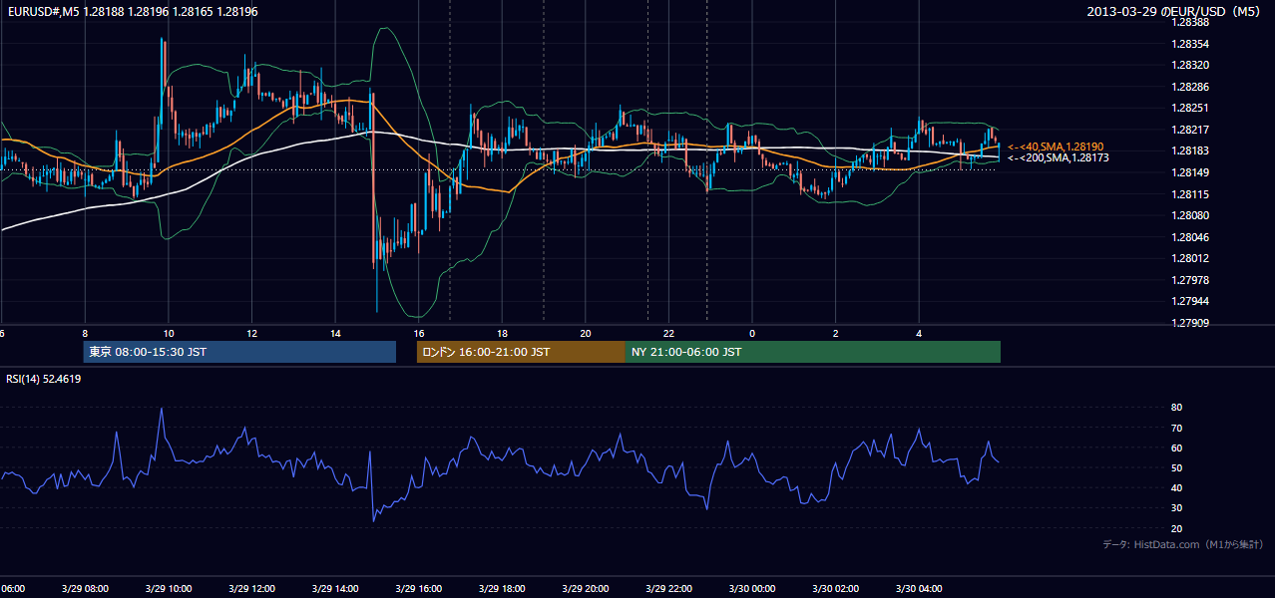The image size is (1275, 598).
Task: Click the 3/29 12:00 time axis label
Action: point(251,589)
